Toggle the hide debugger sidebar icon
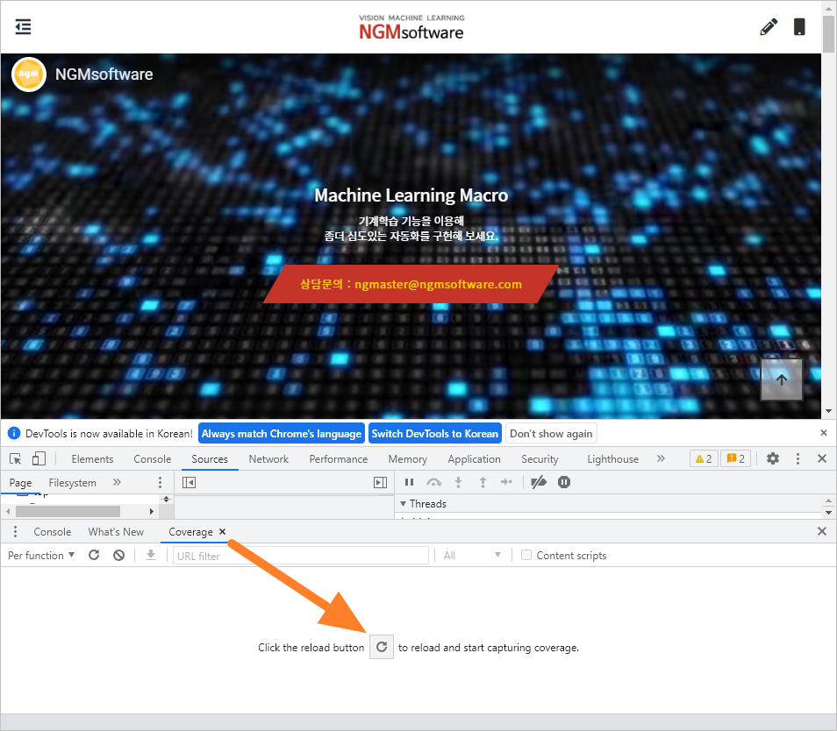Image resolution: width=837 pixels, height=731 pixels. (x=380, y=483)
